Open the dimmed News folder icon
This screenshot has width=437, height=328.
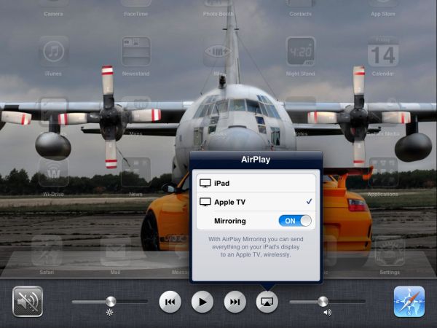tap(136, 172)
